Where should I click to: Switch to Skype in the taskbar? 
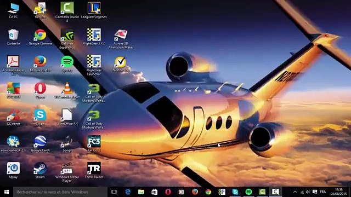pyautogui.click(x=235, y=192)
